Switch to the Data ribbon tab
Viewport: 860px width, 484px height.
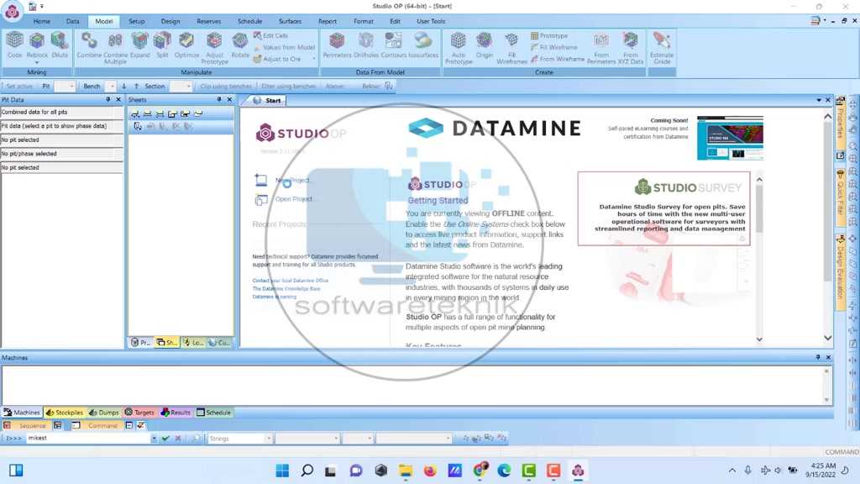tap(72, 21)
